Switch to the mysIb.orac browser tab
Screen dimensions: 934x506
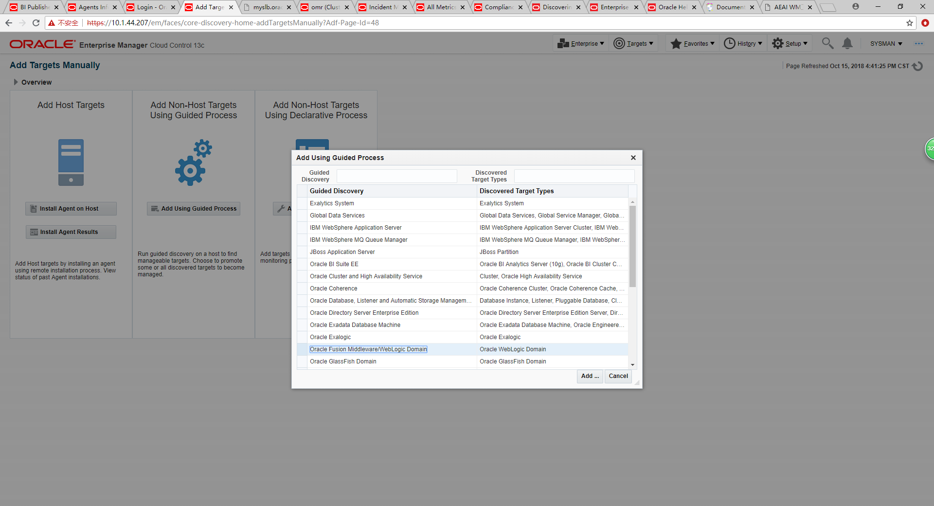pos(267,7)
